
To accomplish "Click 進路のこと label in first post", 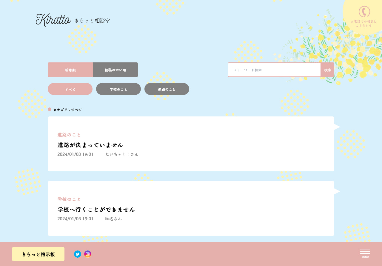I will tap(69, 135).
